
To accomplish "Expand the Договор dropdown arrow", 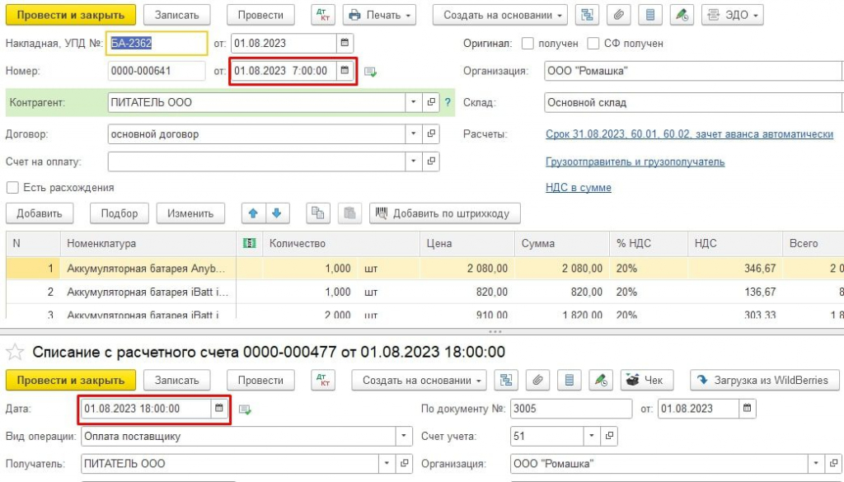I will tap(414, 134).
